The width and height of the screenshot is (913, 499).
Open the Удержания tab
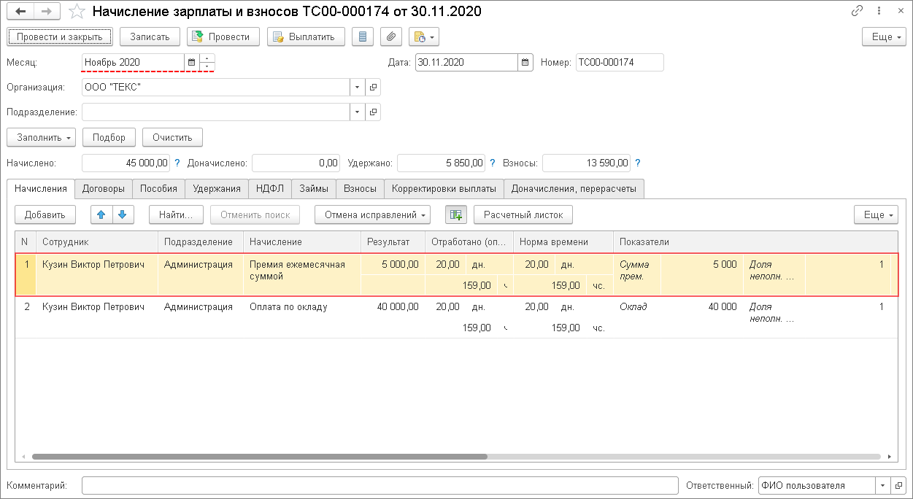pos(217,188)
